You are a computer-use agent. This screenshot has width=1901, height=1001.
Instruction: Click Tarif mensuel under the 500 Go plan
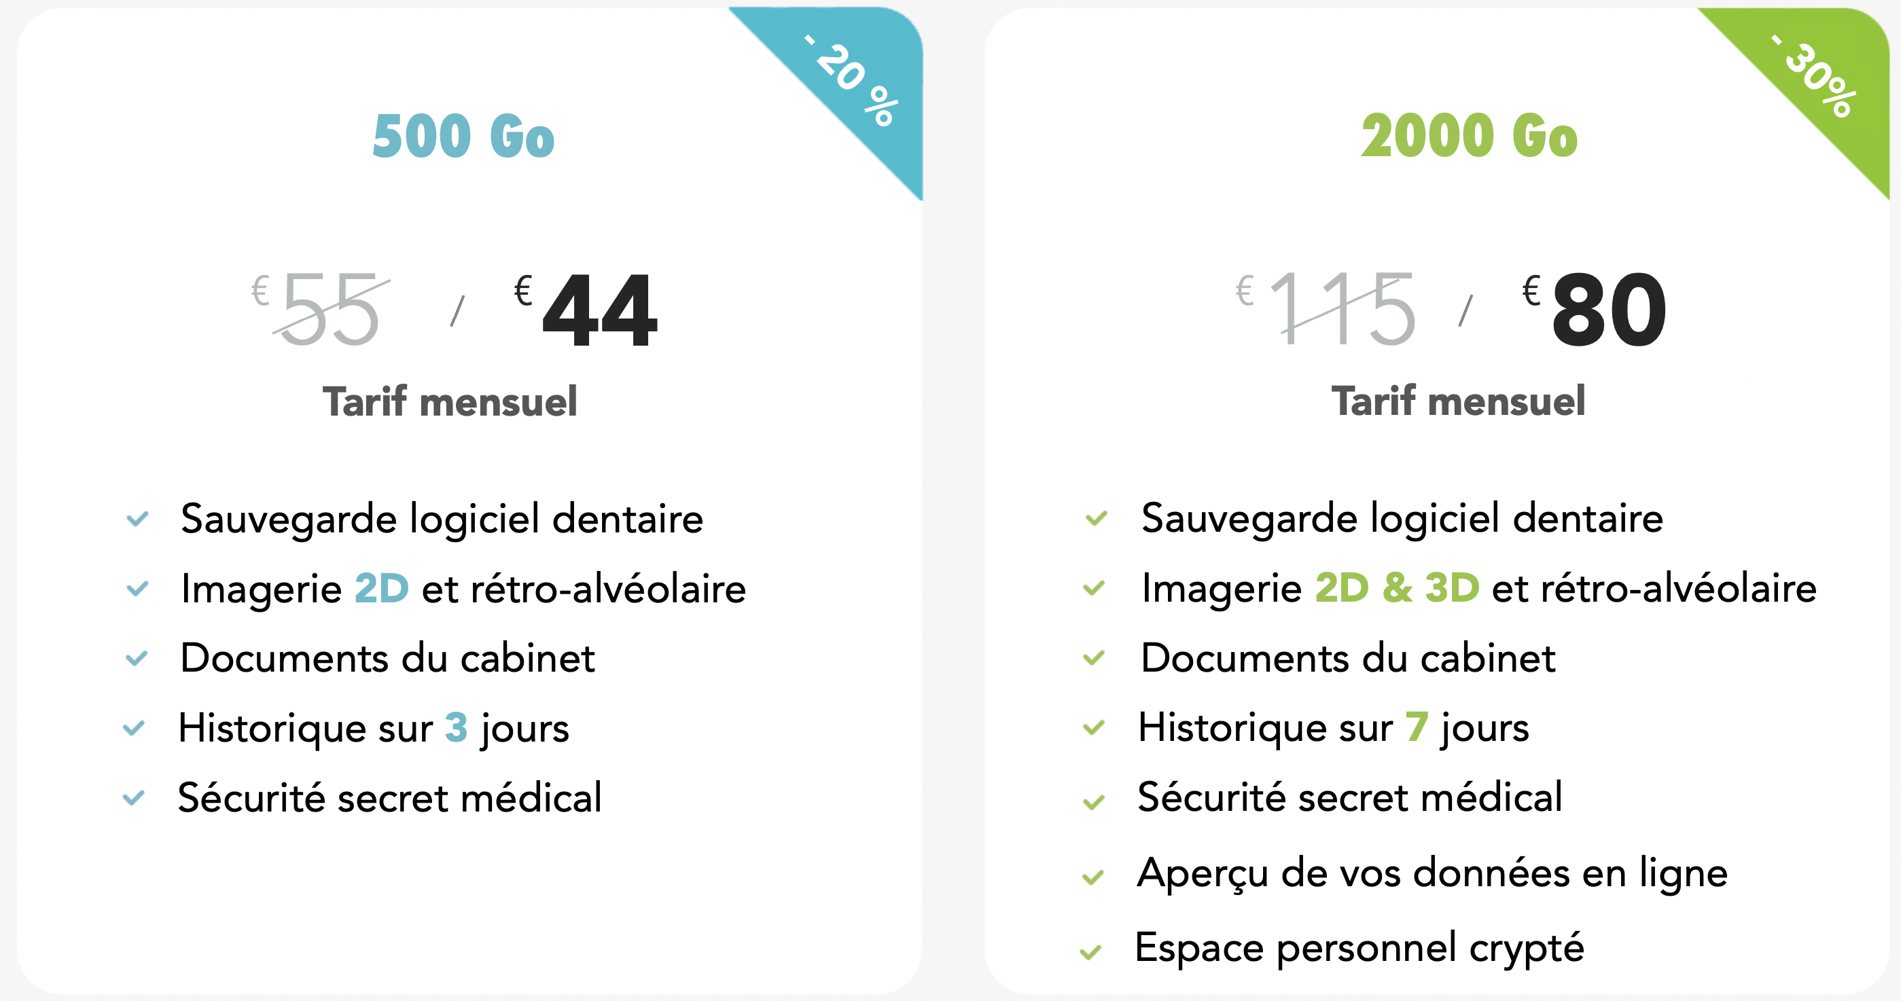point(450,401)
